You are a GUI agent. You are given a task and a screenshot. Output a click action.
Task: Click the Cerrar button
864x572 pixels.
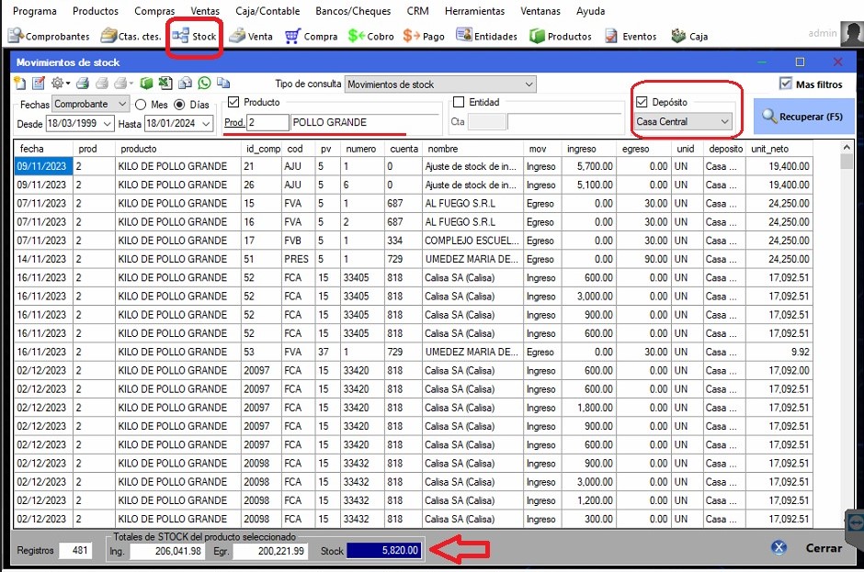pyautogui.click(x=824, y=548)
